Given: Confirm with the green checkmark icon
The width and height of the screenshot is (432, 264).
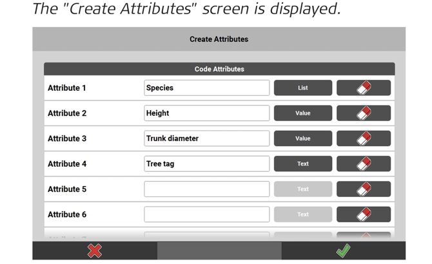Looking at the screenshot, I should (343, 250).
